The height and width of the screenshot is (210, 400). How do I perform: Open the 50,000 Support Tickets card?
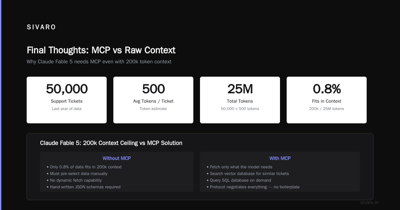point(67,100)
